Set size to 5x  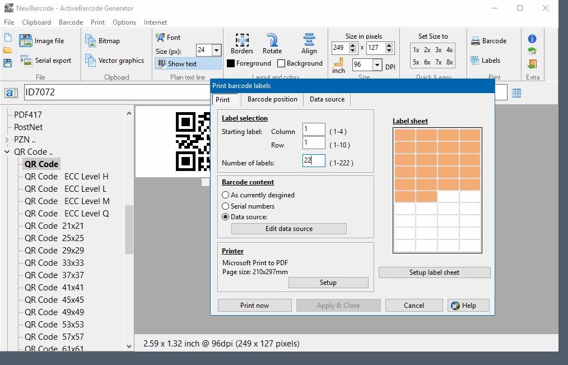coord(416,62)
